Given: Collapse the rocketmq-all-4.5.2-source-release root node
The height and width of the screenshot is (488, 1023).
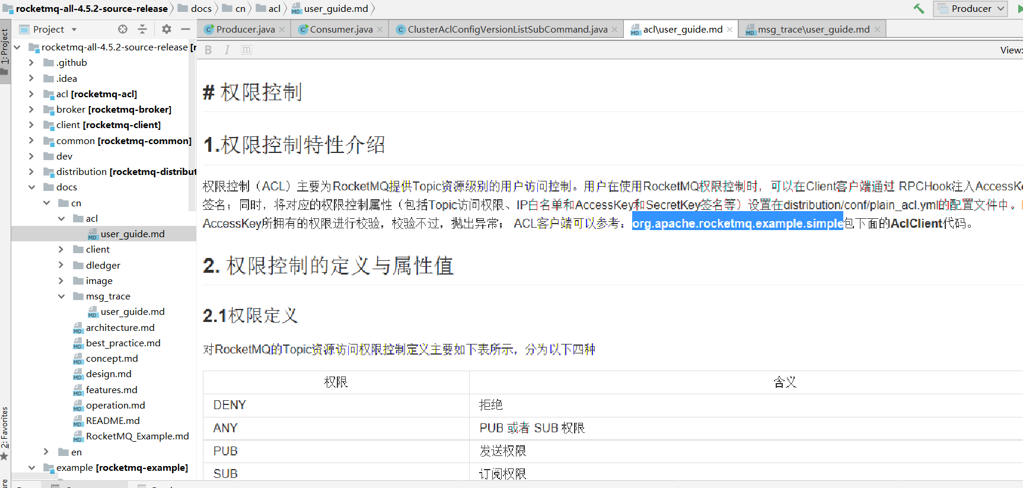Looking at the screenshot, I should point(17,47).
